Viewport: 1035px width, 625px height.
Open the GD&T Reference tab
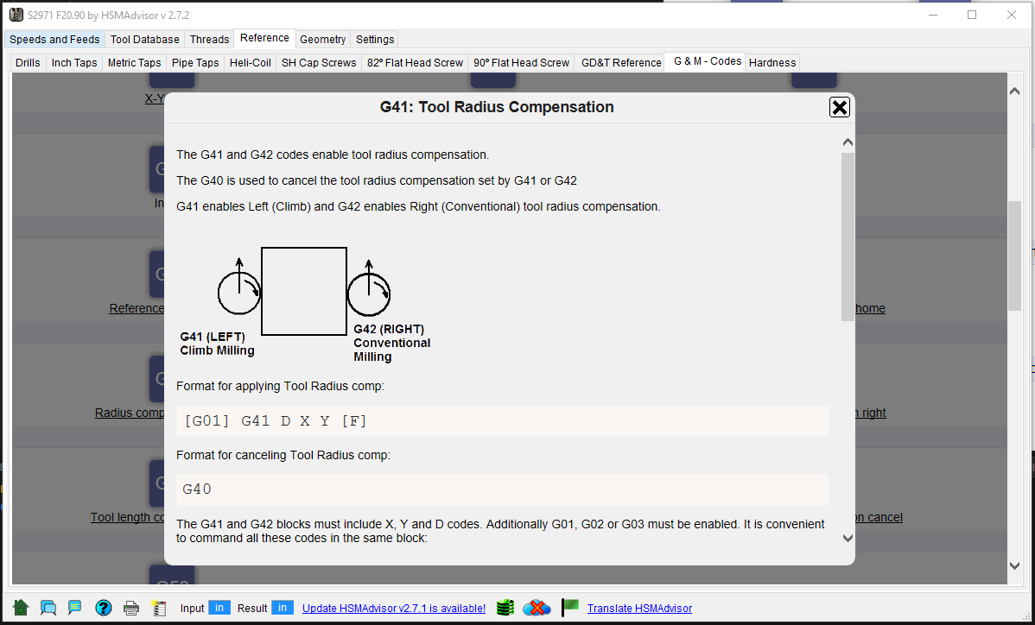coord(621,63)
